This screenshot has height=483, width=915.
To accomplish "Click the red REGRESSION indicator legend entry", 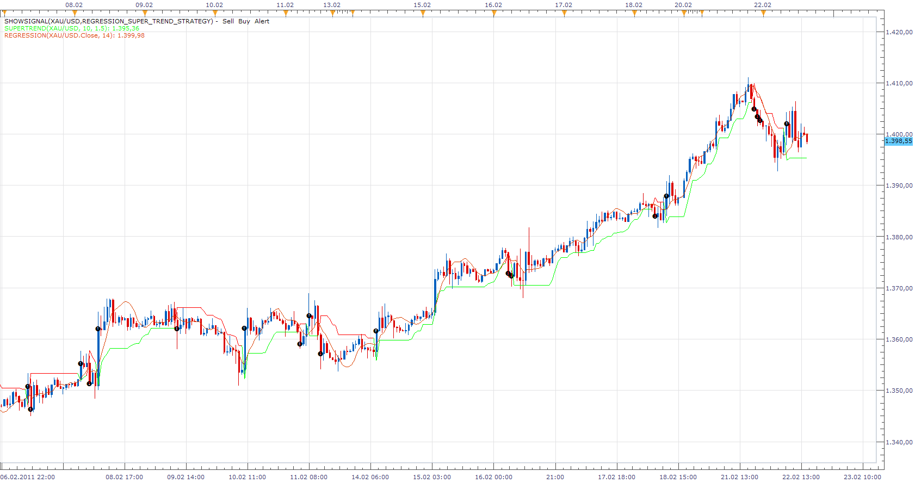I will tap(75, 35).
